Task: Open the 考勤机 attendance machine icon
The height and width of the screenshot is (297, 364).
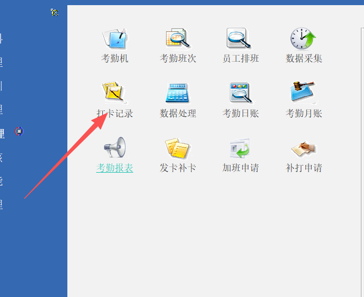Action: click(115, 39)
